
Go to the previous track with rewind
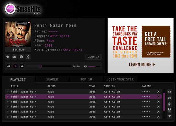[x=9, y=66]
